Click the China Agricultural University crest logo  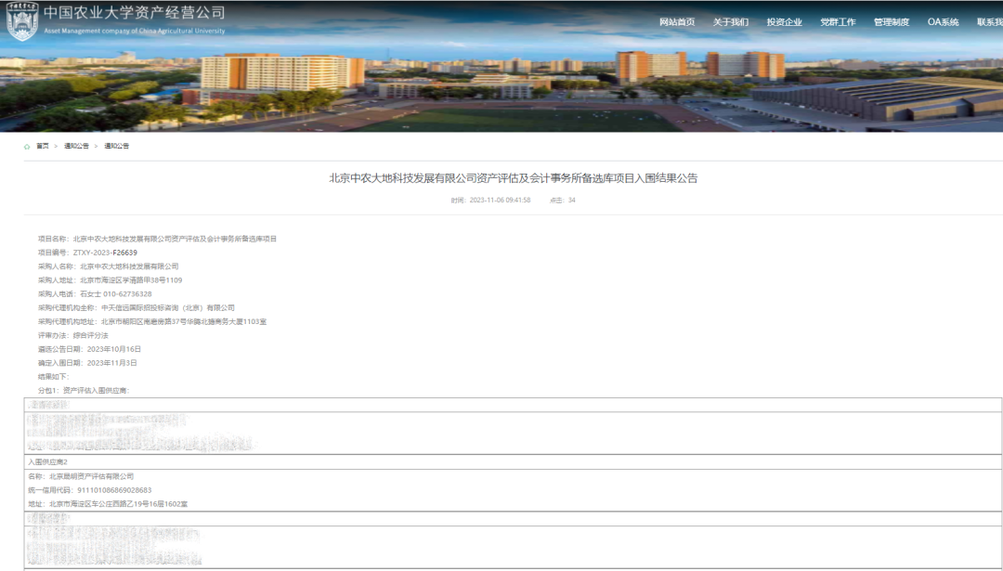pyautogui.click(x=22, y=21)
